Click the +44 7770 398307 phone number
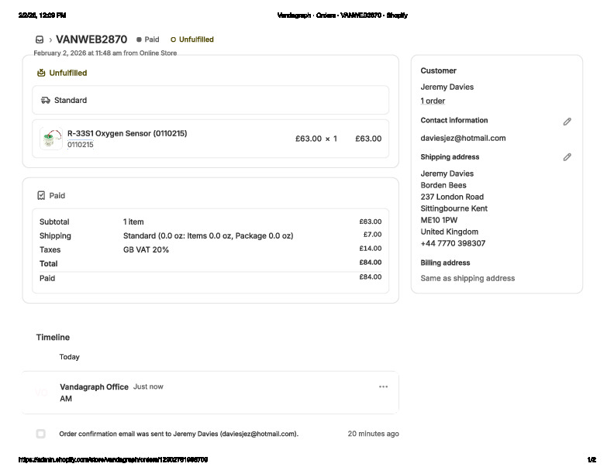 (x=453, y=243)
